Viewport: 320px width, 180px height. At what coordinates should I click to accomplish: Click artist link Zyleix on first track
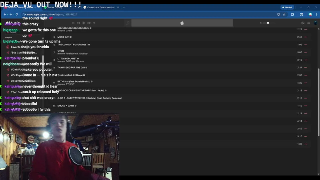click(x=69, y=31)
